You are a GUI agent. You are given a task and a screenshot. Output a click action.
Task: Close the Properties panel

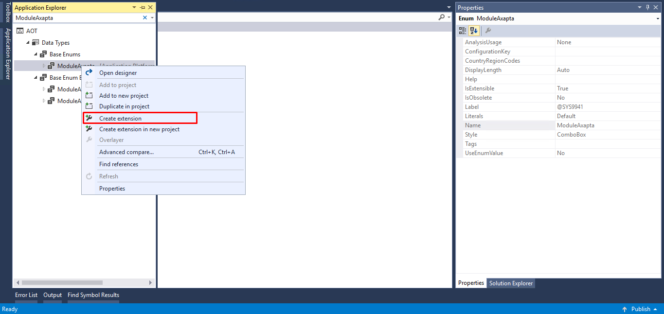pos(656,7)
